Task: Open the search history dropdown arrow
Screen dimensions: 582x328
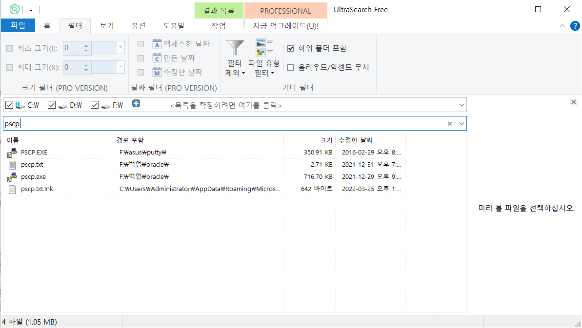Action: click(x=462, y=124)
